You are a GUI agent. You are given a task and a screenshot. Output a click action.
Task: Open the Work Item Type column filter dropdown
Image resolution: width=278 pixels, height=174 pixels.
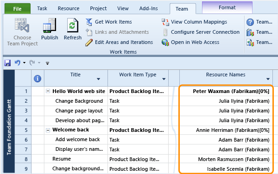click(164, 79)
